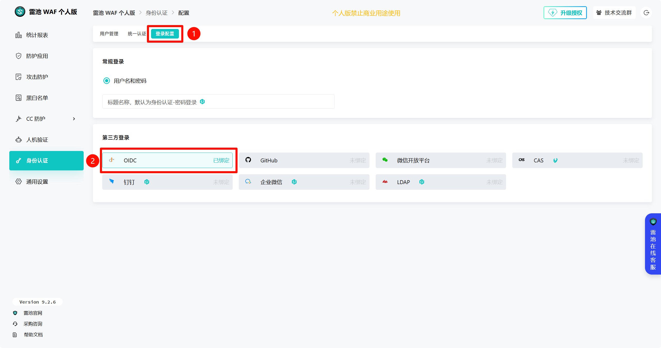Switch to the 用户管理 tab
Image resolution: width=661 pixels, height=348 pixels.
(109, 34)
